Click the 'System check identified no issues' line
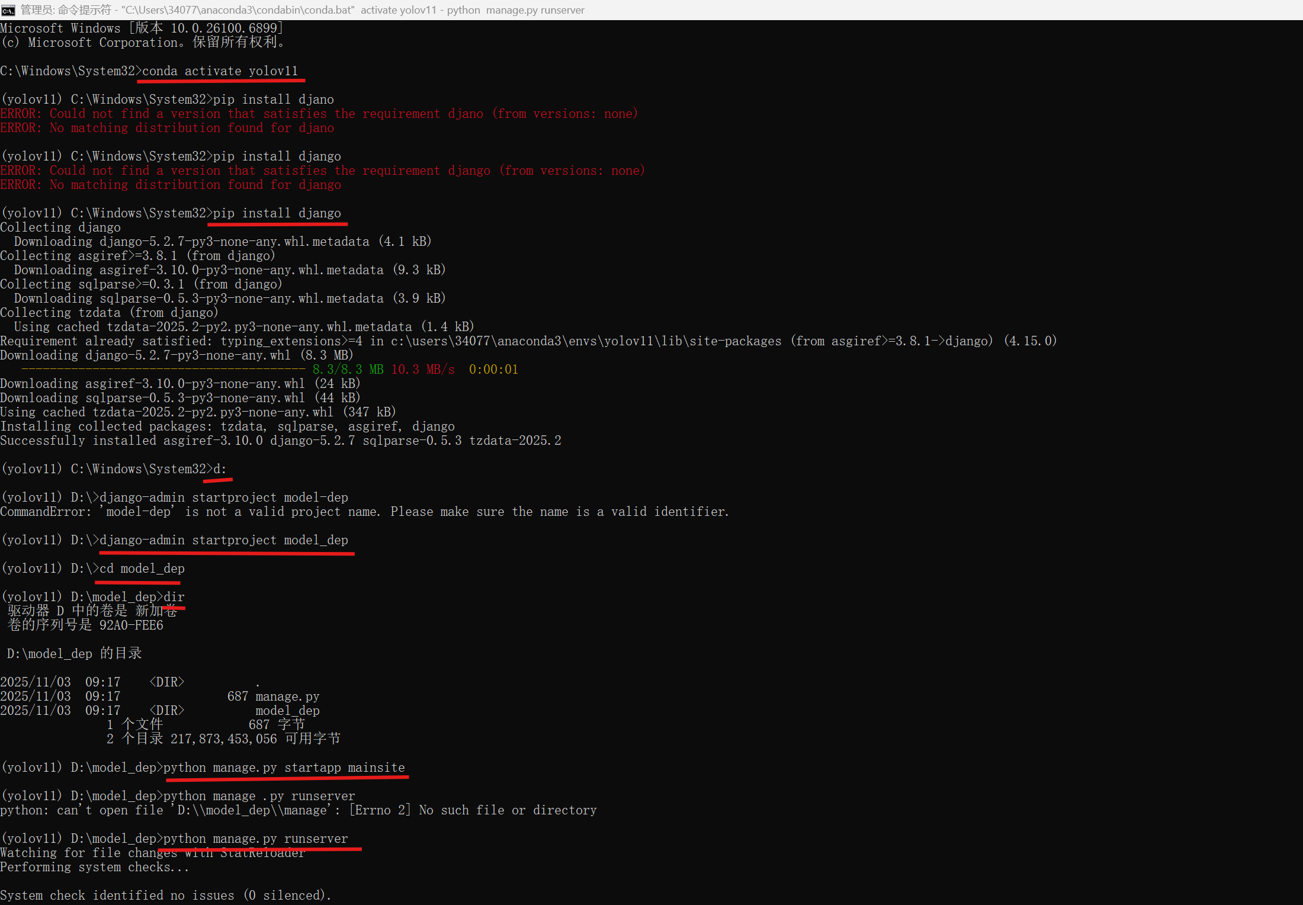1303x905 pixels. click(x=165, y=896)
